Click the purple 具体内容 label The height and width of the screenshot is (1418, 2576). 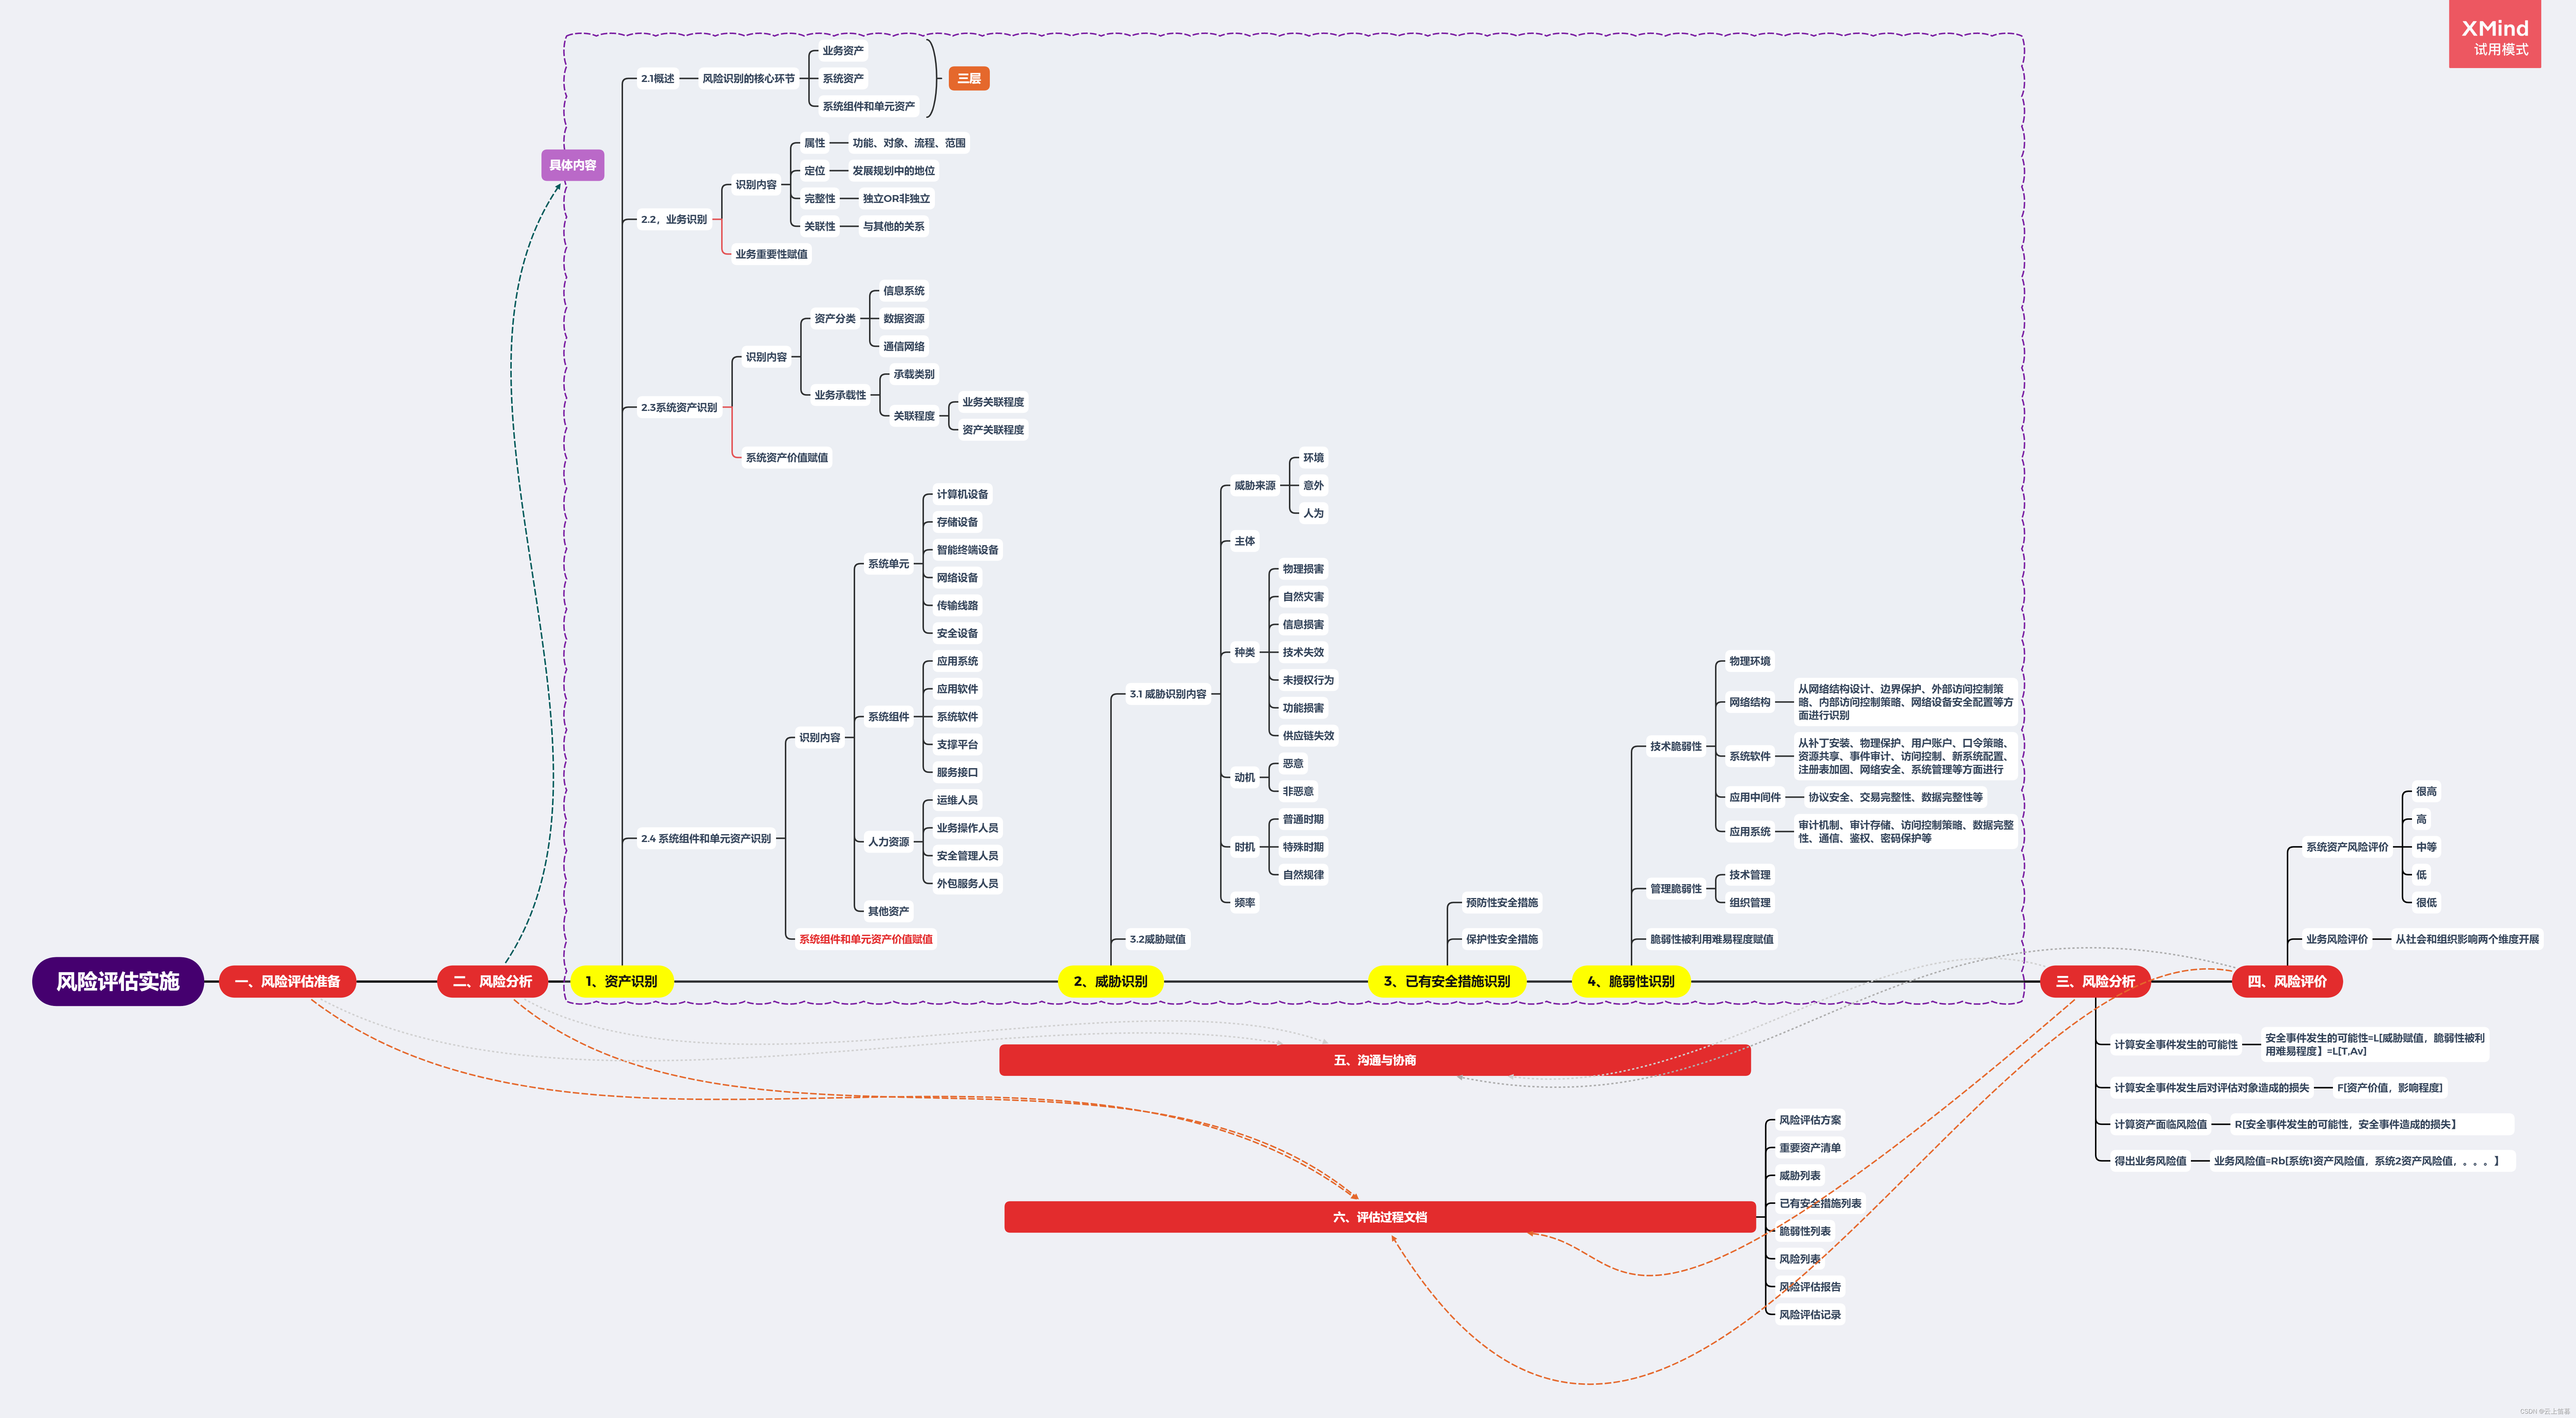(573, 165)
